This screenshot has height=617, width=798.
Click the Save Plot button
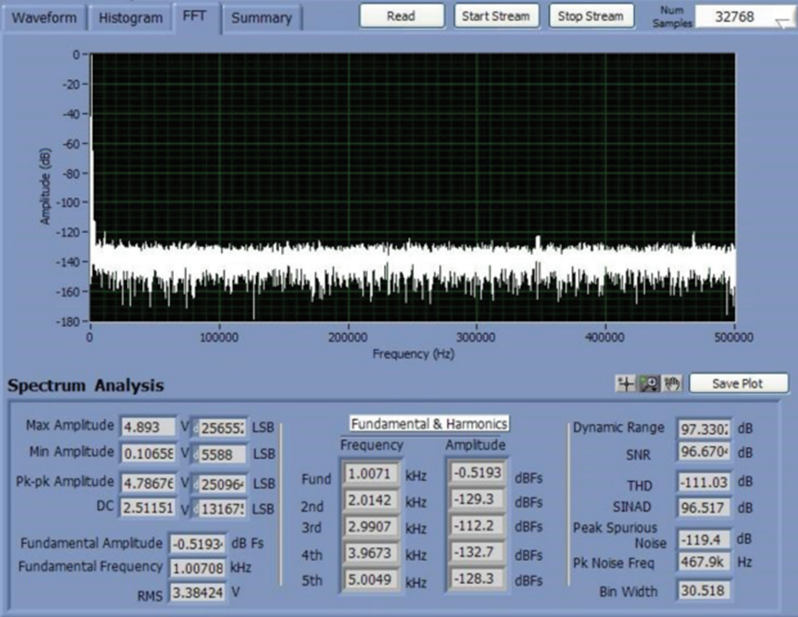(738, 384)
